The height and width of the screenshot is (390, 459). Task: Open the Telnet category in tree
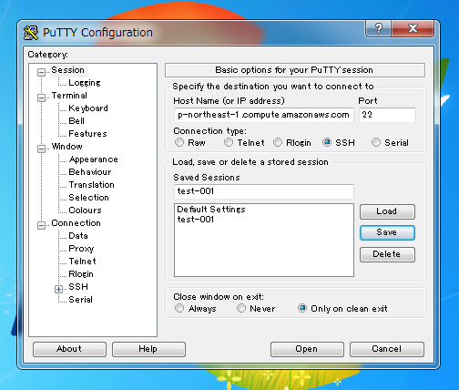coord(82,262)
